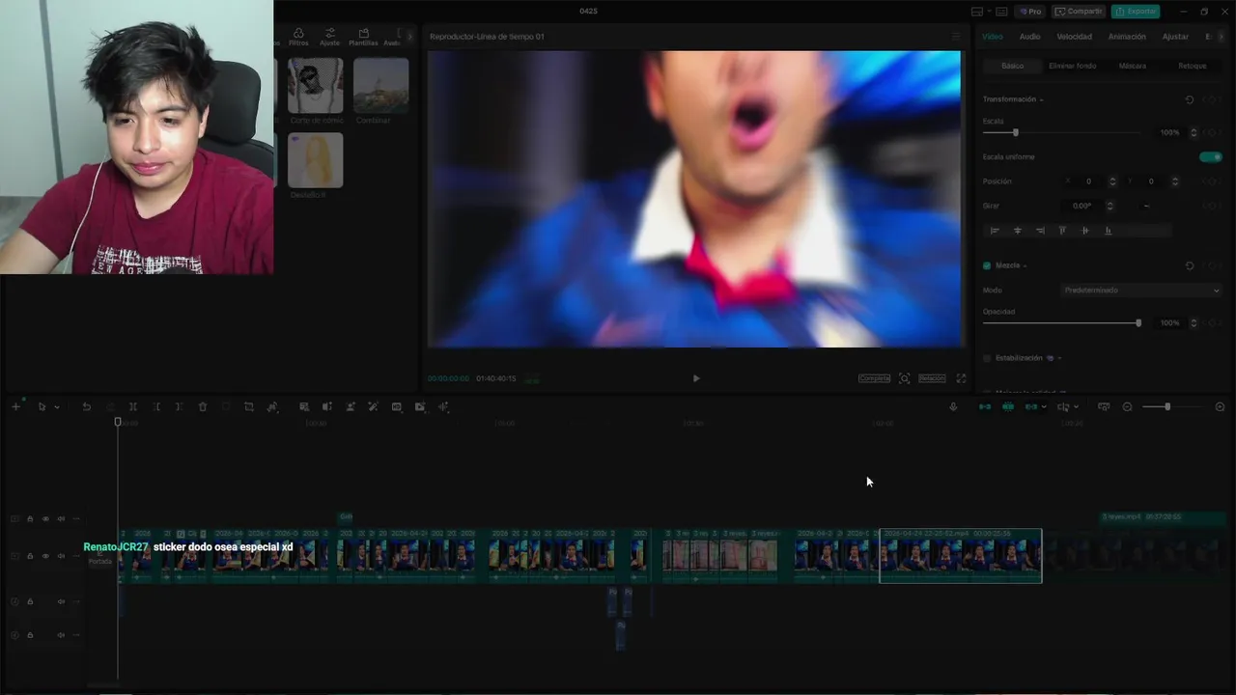The width and height of the screenshot is (1236, 695).
Task: Click the Compartir button
Action: (x=1079, y=12)
